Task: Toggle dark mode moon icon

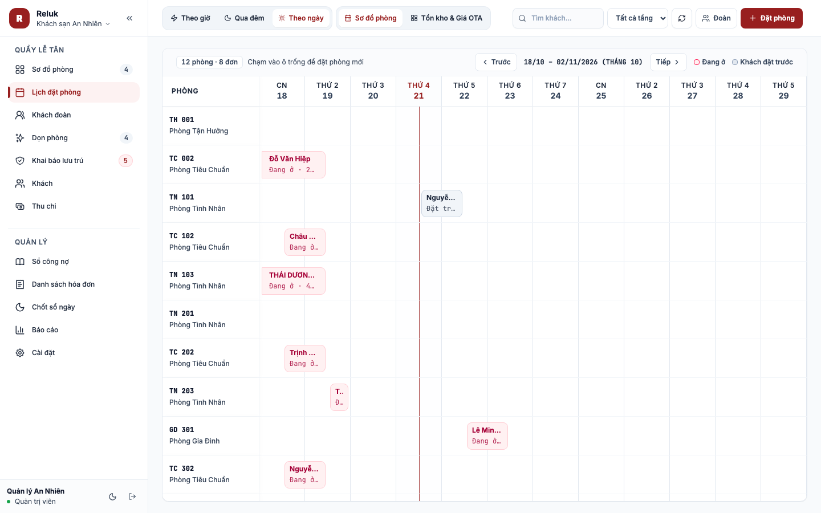Action: coord(113,496)
